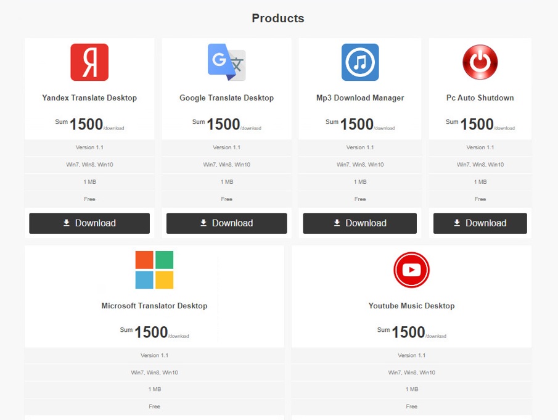The height and width of the screenshot is (420, 558).
Task: Click 1 MB size in Microsoft Translator card
Action: [154, 389]
